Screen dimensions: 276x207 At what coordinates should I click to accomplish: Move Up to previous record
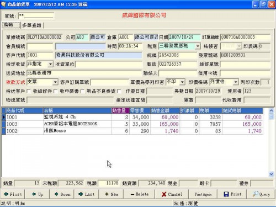pos(38,194)
